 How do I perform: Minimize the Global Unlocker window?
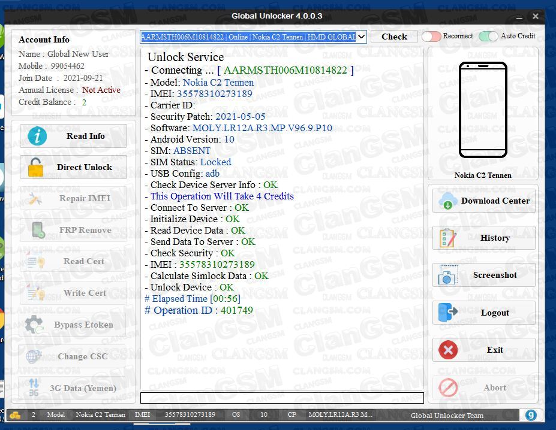pos(519,17)
